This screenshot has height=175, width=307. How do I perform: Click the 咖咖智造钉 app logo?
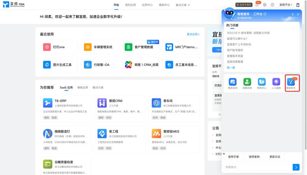click(48, 133)
